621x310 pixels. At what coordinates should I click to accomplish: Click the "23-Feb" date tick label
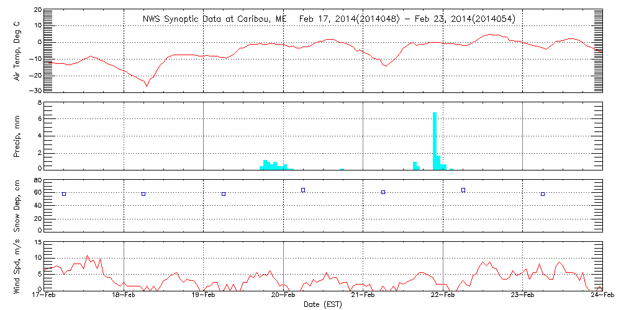click(523, 296)
